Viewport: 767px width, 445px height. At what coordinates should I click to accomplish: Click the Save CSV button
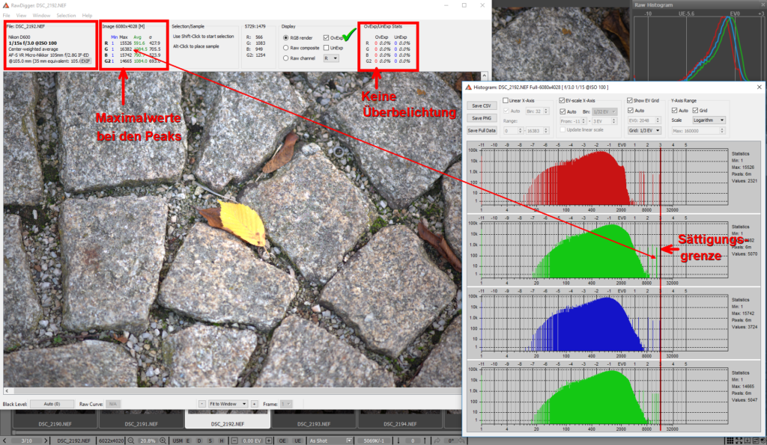(482, 106)
